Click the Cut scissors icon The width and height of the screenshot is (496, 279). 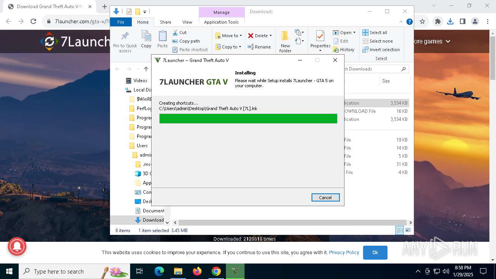[175, 33]
